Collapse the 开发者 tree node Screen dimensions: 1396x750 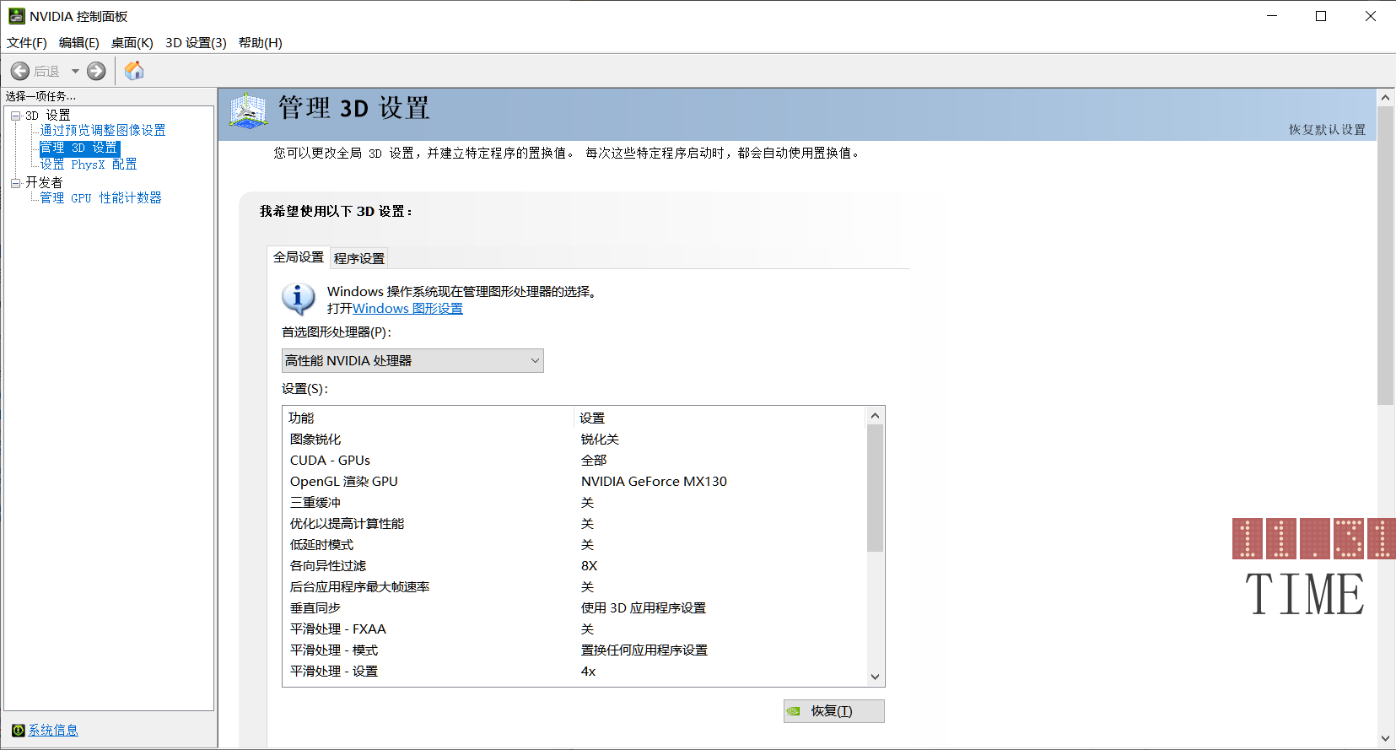pyautogui.click(x=15, y=182)
